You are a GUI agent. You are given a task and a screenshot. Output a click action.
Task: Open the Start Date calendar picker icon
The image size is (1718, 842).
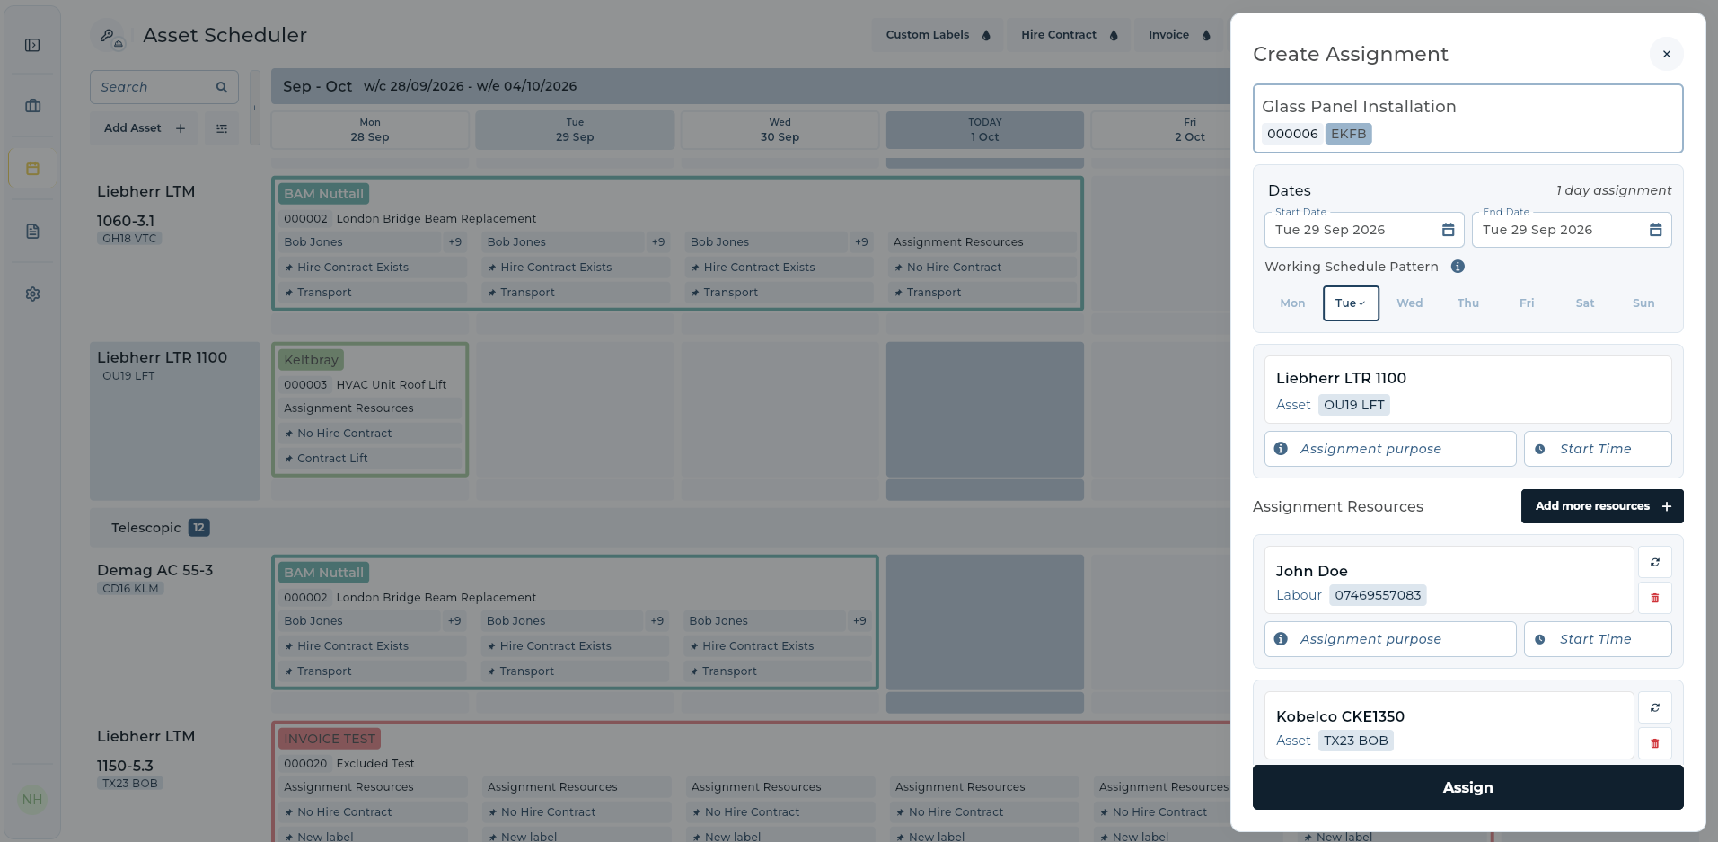click(1448, 230)
